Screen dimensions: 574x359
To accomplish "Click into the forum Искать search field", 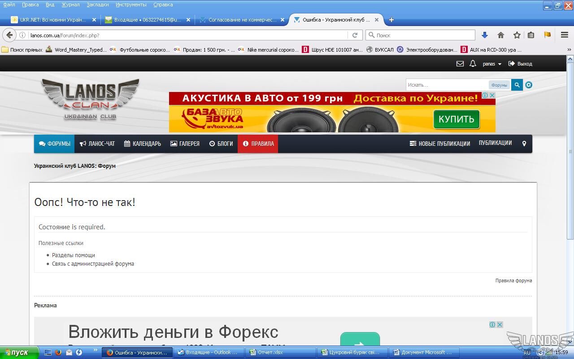I will 446,85.
